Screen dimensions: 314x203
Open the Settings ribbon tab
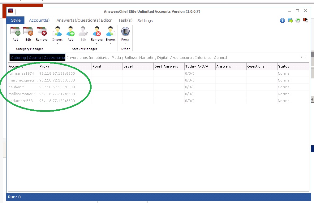pyautogui.click(x=145, y=20)
